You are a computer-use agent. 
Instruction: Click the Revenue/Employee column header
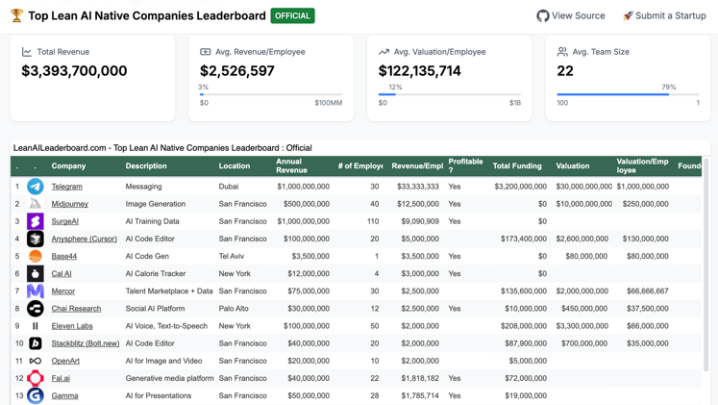click(x=417, y=165)
